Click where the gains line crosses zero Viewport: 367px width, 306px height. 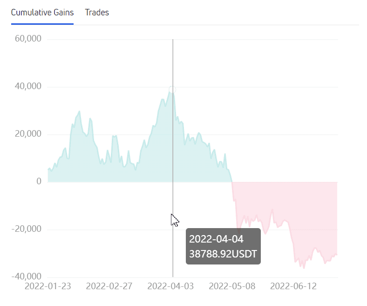231,182
